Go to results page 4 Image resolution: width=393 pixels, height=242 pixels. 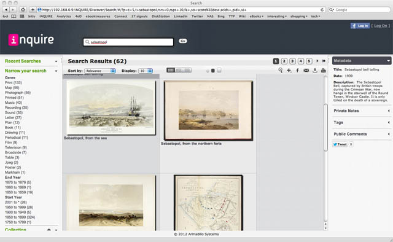[301, 61]
